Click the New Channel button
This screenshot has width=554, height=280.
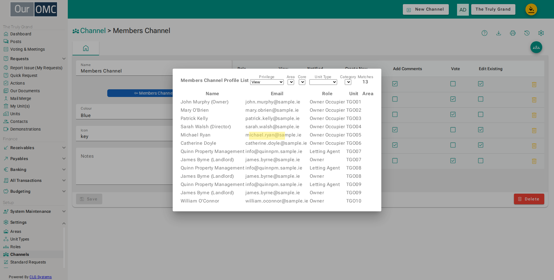(426, 9)
